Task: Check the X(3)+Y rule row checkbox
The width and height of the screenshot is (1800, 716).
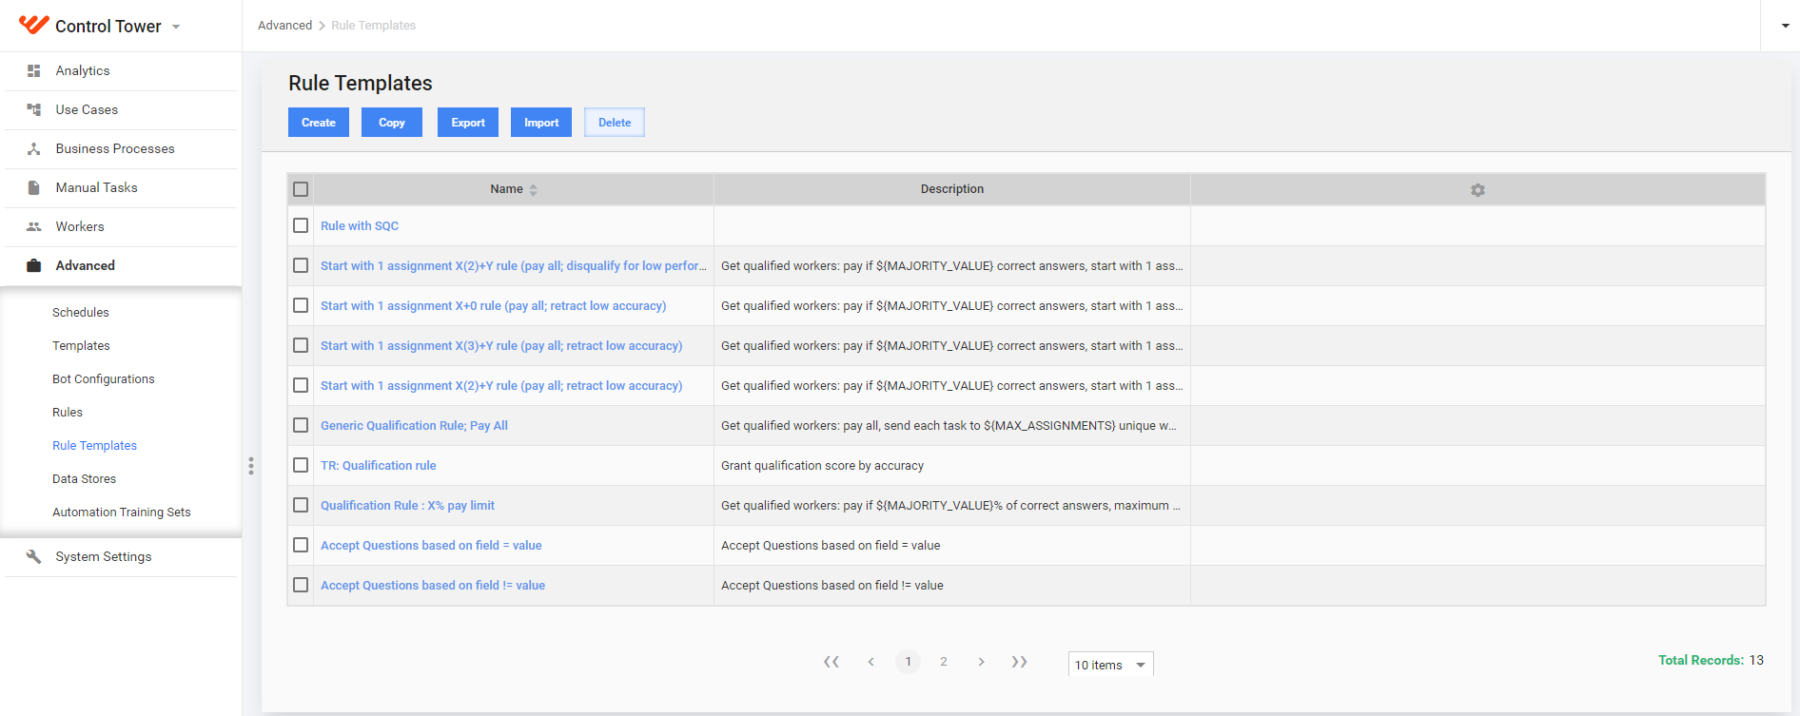Action: click(301, 345)
